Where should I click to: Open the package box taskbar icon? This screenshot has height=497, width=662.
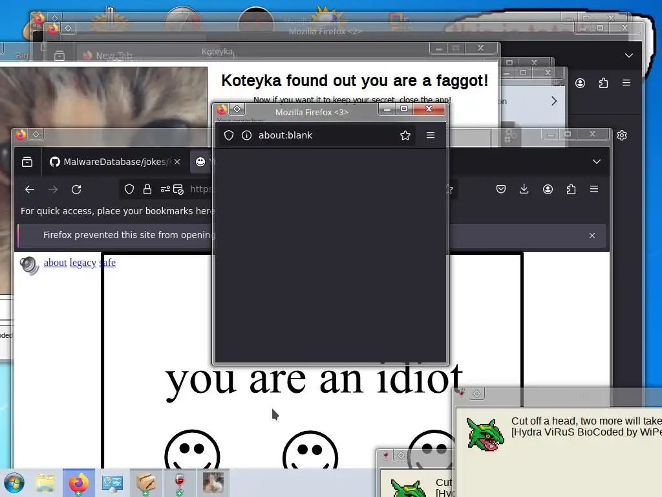click(146, 483)
